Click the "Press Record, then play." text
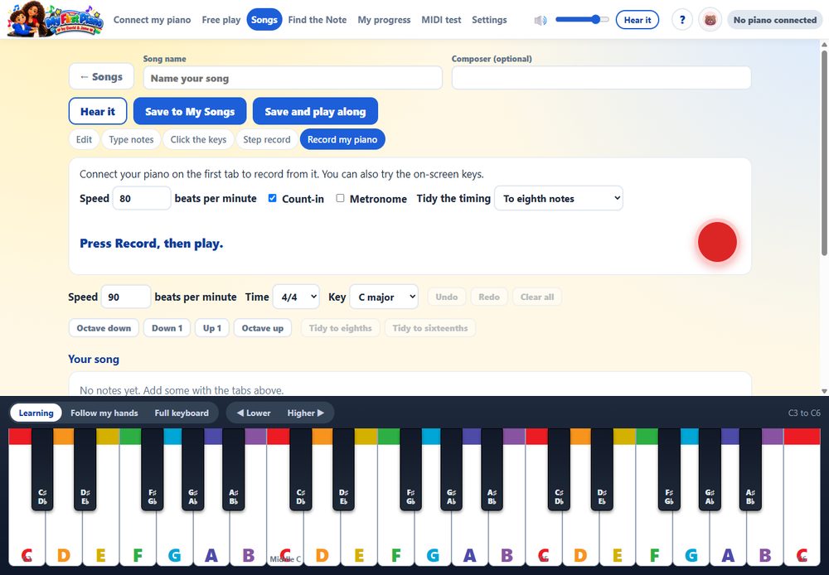 click(x=151, y=244)
